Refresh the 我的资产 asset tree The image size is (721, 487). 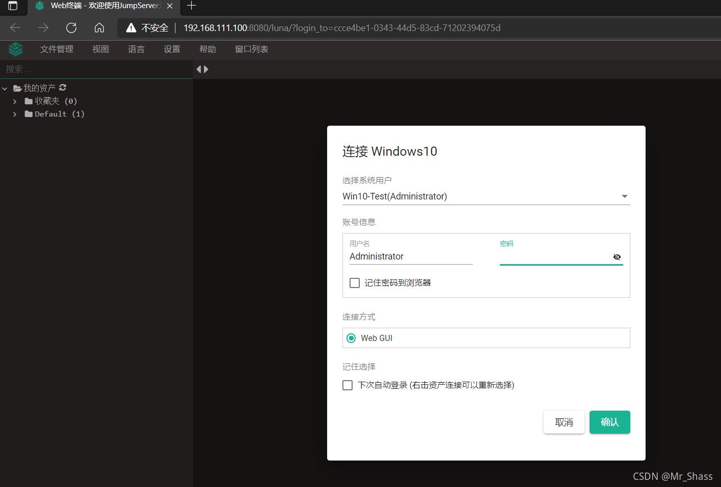62,88
